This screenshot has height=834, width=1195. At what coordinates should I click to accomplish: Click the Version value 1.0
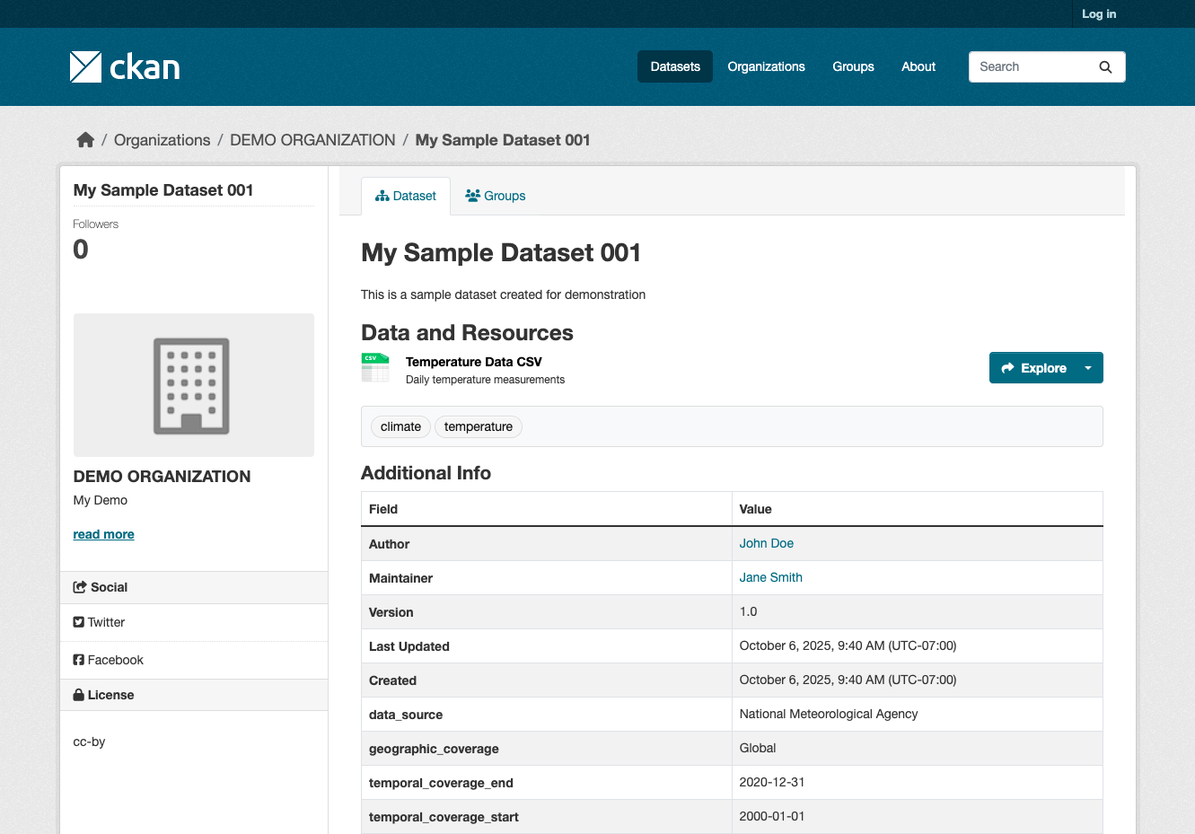749,611
